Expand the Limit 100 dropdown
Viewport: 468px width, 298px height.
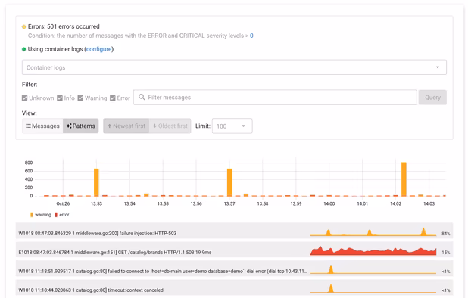[x=232, y=126]
